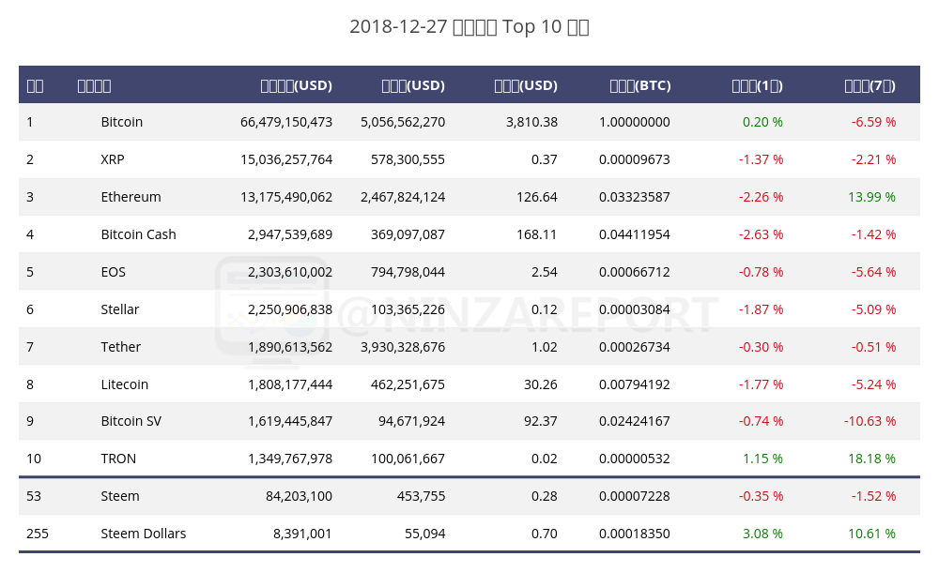The image size is (939, 572).
Task: Click Steem's BTC price 0.00007228
Action: [635, 496]
